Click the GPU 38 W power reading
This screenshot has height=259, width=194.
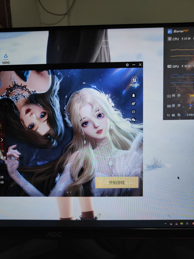click(x=186, y=66)
